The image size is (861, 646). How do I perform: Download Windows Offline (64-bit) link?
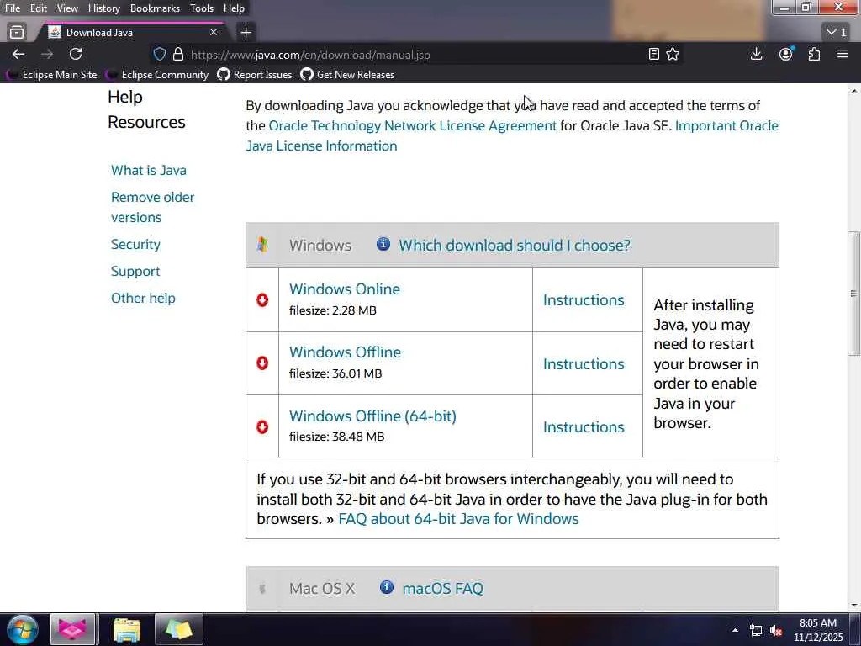coord(372,416)
